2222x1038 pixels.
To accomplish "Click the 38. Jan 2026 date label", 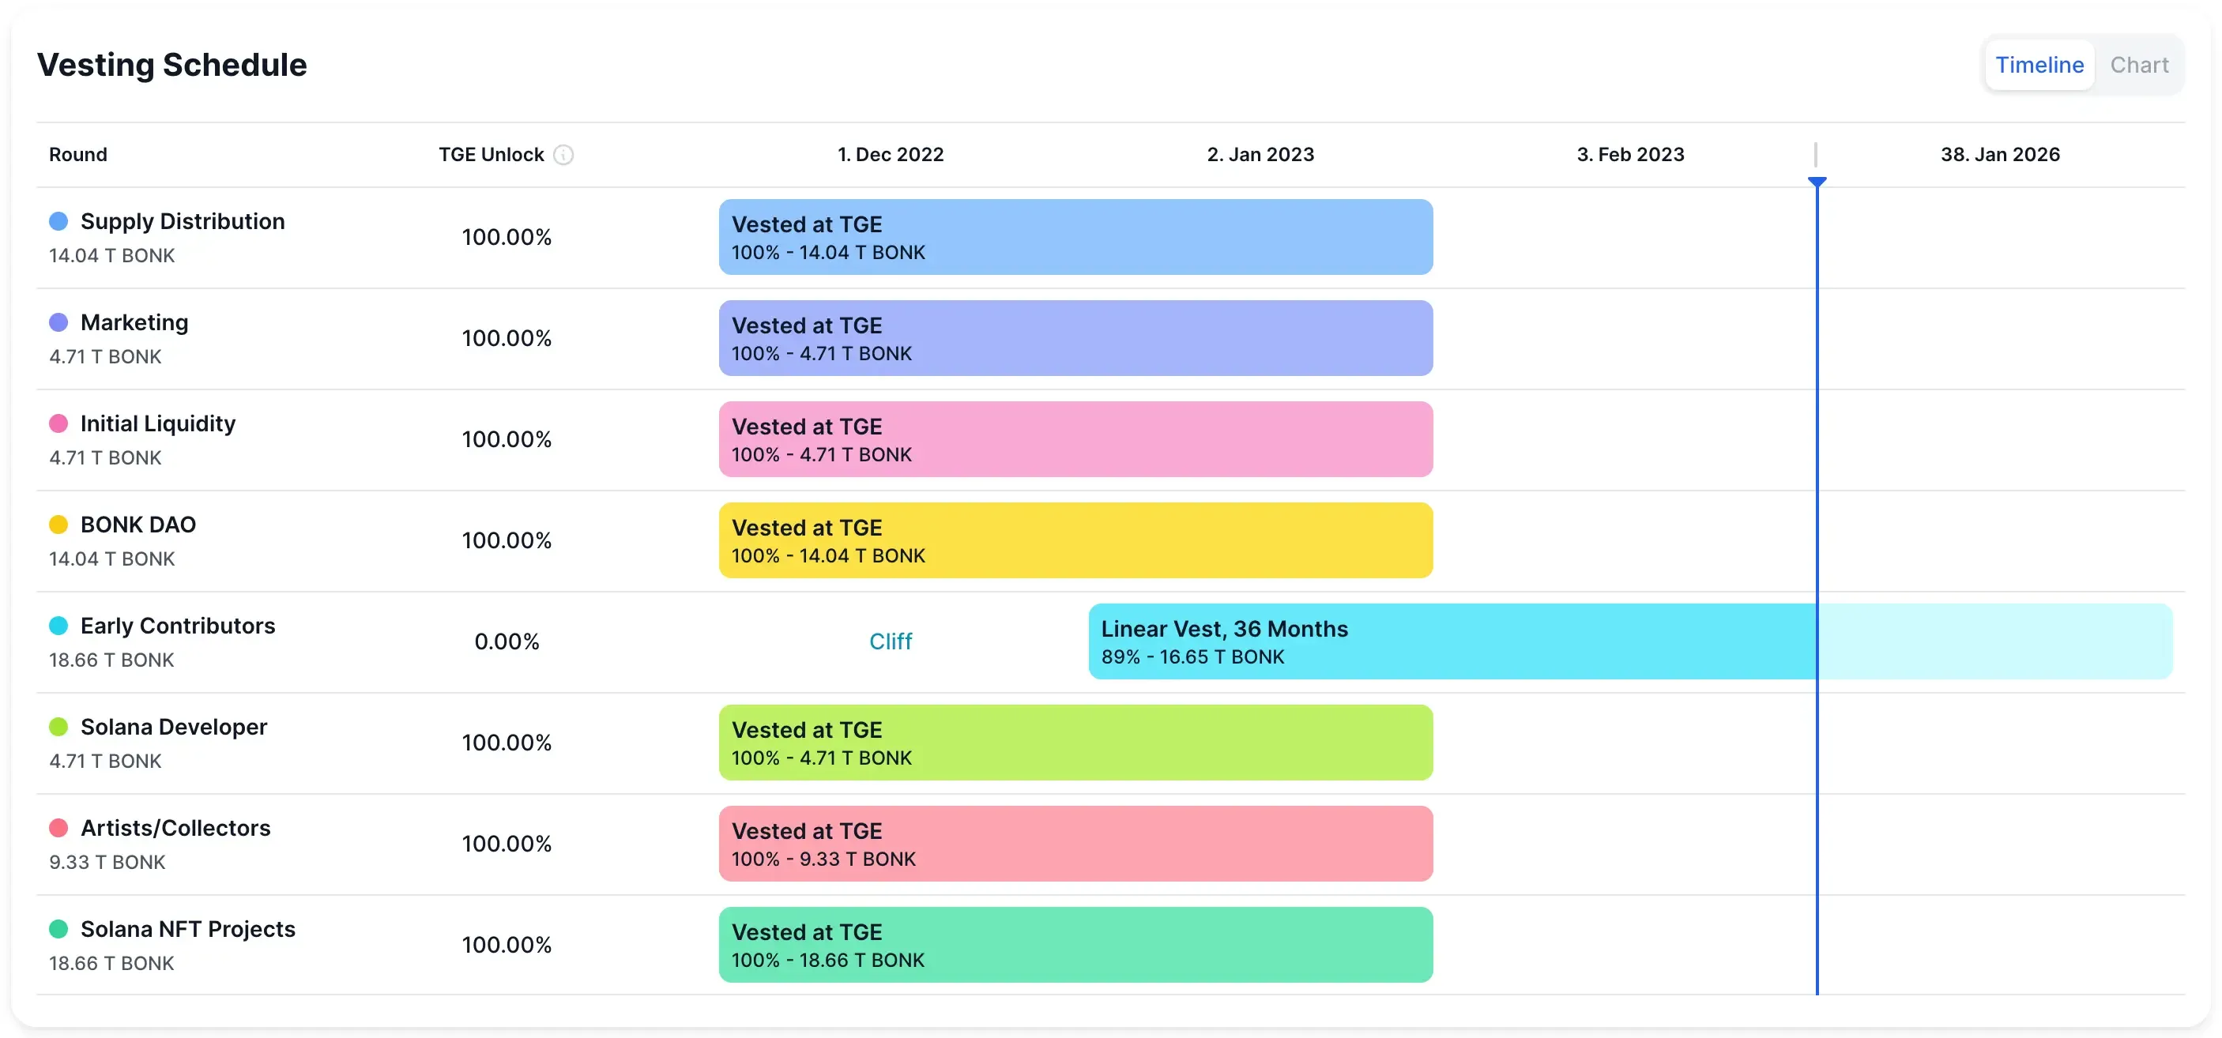I will click(x=2002, y=153).
